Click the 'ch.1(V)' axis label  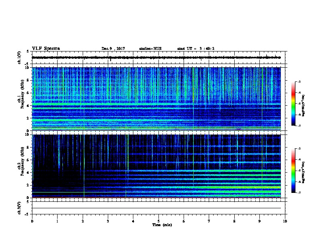19,58
